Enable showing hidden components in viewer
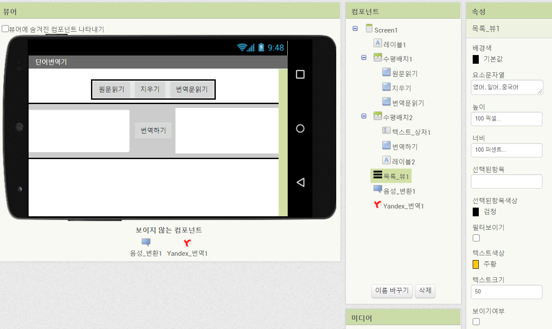 5,29
